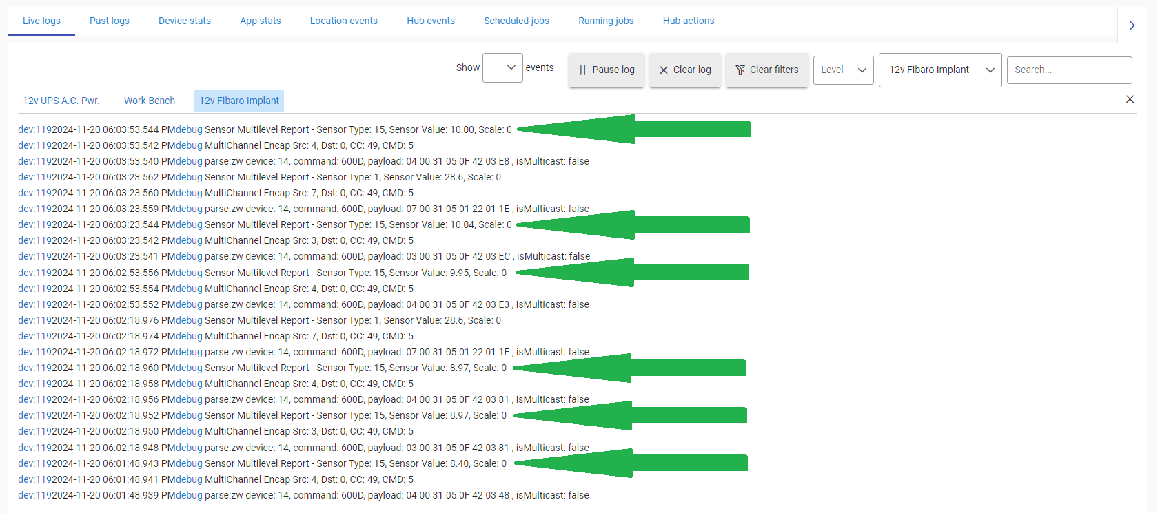Open the Running jobs tab

606,21
